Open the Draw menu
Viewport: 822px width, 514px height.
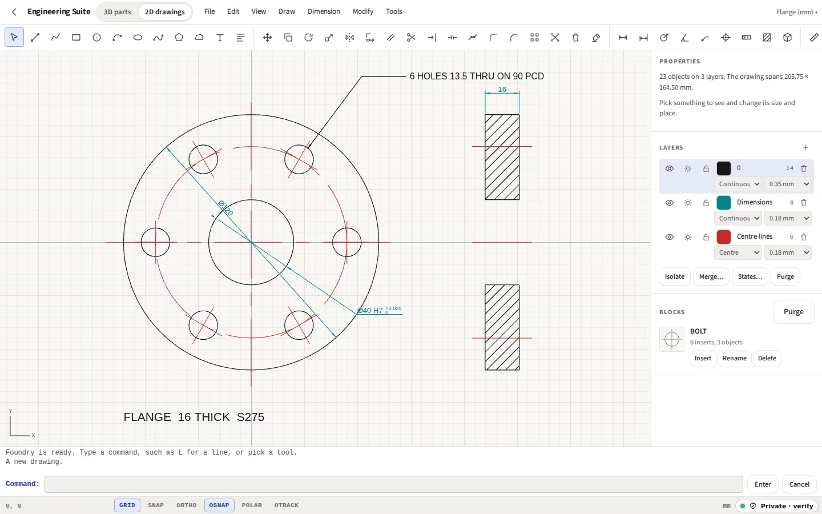(x=287, y=11)
